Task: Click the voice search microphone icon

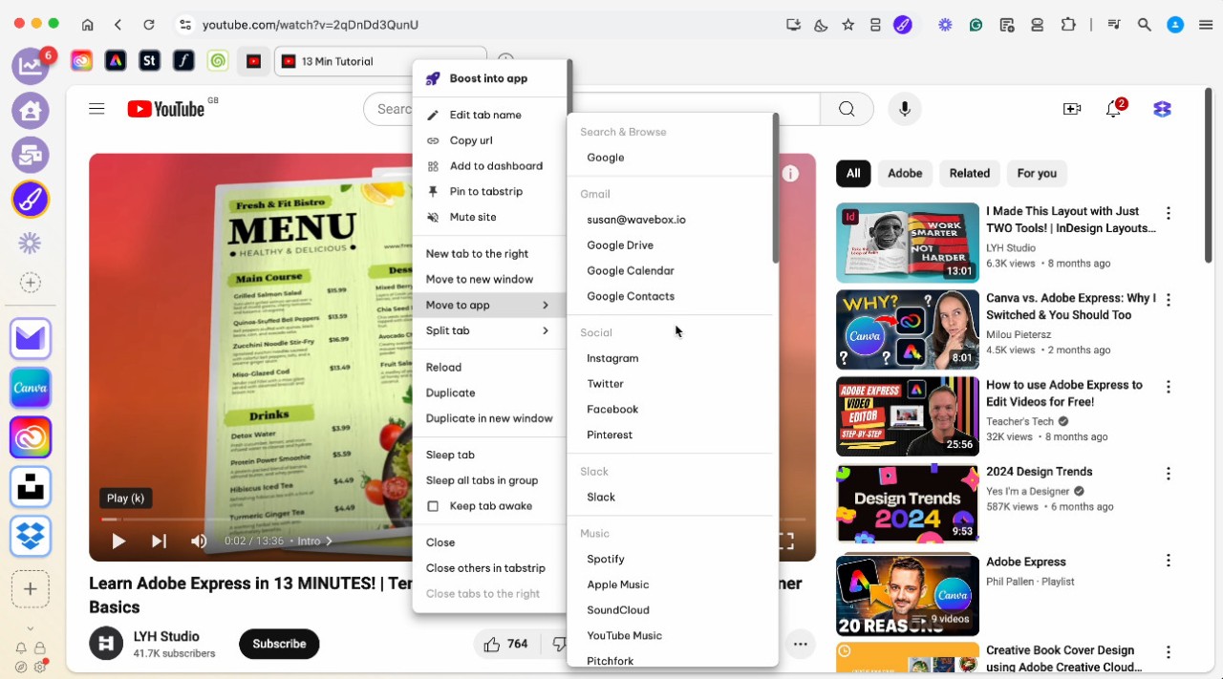Action: (x=904, y=109)
